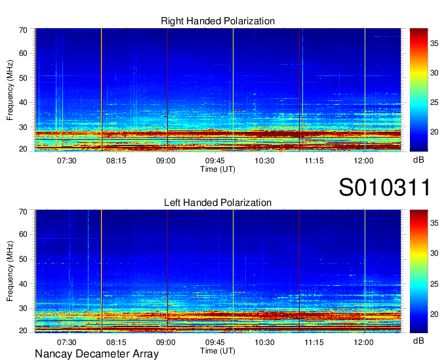The height and width of the screenshot is (362, 446).
Task: Click the 'Right Handed Polarization' plot title
Action: coord(218,21)
